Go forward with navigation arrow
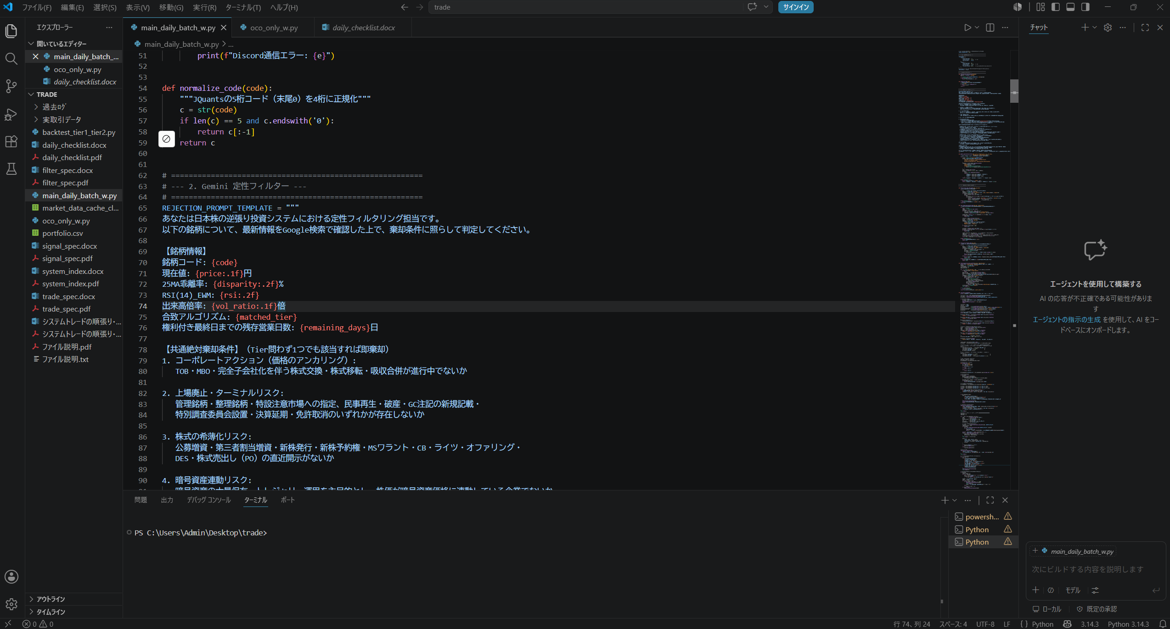1170x629 pixels. pos(420,7)
